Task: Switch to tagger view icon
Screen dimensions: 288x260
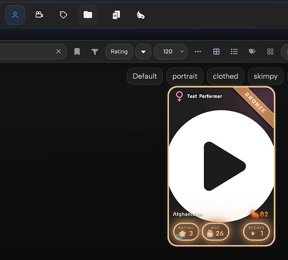Action: point(252,51)
